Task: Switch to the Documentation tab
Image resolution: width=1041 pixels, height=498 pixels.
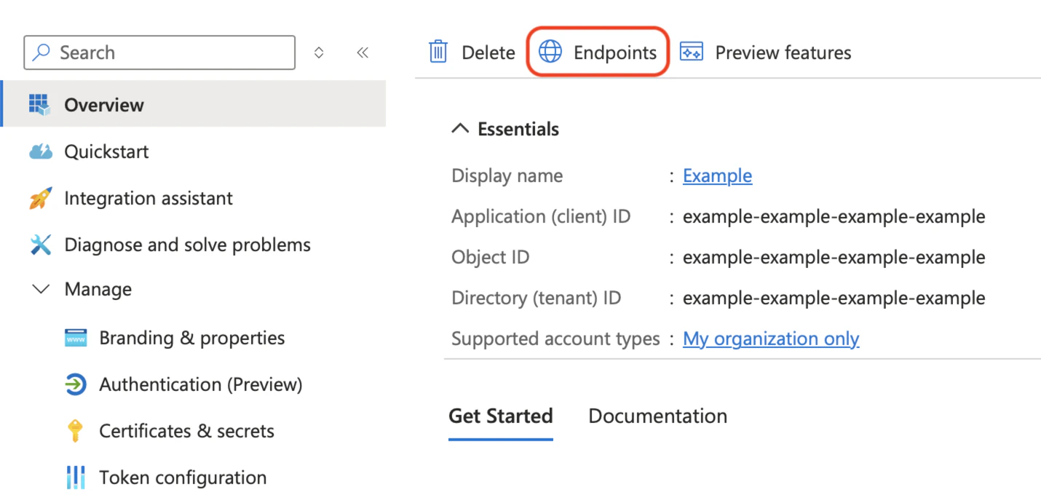Action: [x=657, y=416]
